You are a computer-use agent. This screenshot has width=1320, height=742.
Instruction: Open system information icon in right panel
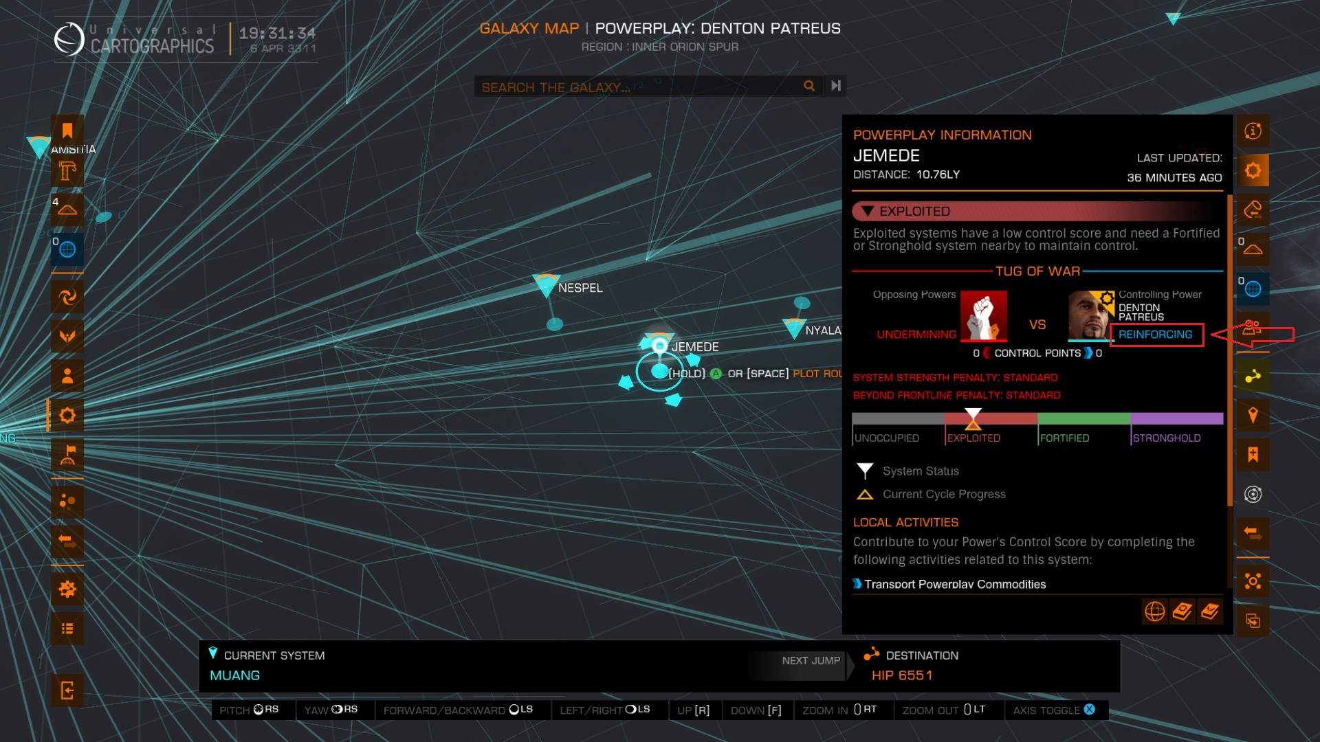coord(1253,131)
